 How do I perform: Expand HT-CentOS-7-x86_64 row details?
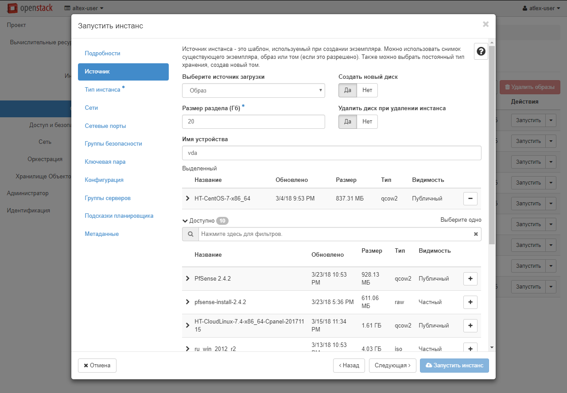[188, 199]
